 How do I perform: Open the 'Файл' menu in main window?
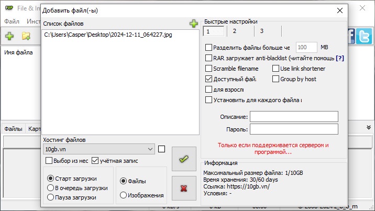[x=12, y=21]
